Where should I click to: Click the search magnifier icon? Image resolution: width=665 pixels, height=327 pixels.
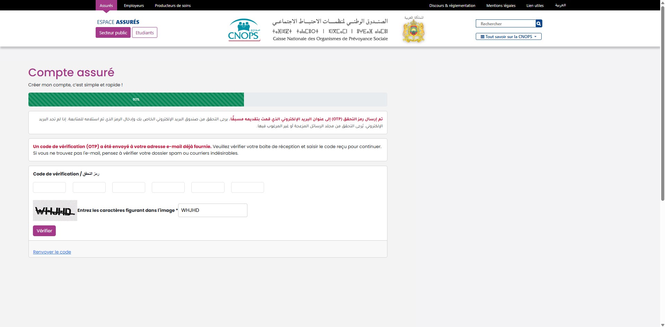pyautogui.click(x=539, y=24)
